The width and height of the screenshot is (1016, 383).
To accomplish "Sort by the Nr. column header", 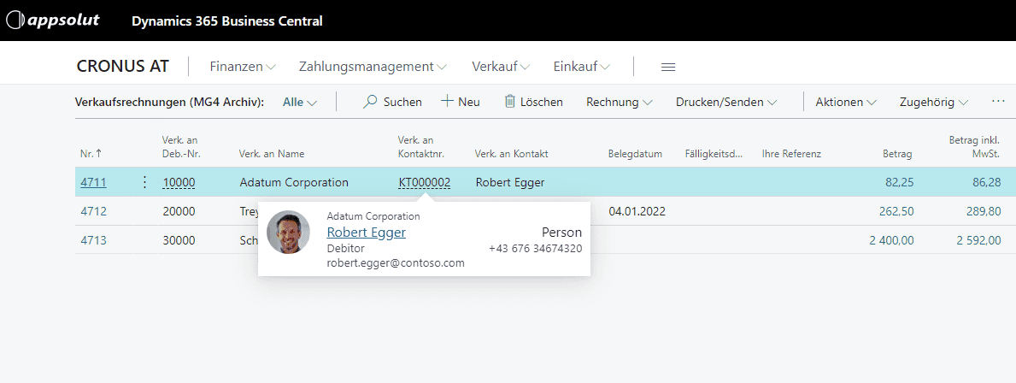I will (91, 154).
